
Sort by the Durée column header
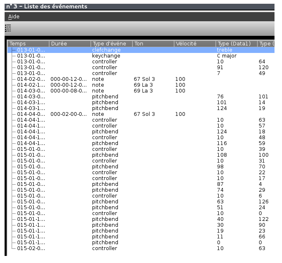pyautogui.click(x=70, y=44)
